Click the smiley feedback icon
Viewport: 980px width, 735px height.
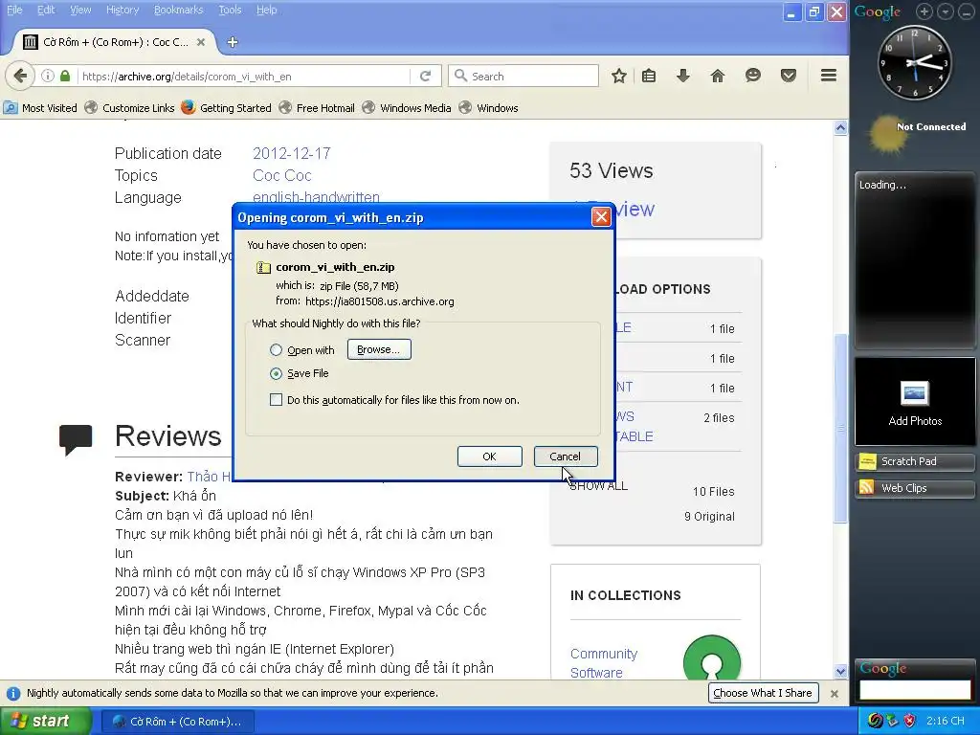(753, 77)
